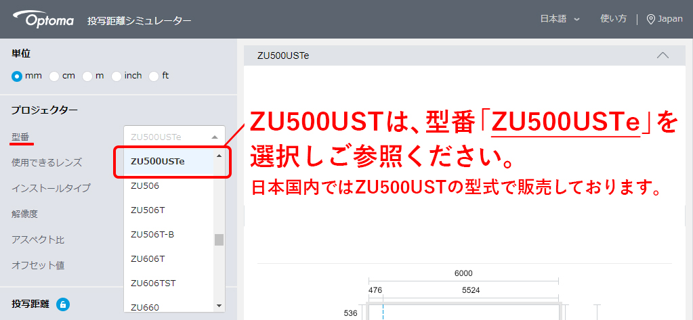Screen dimensions: 693x320
Task: Click the 投写距離シミュレーター title
Action: 140,21
